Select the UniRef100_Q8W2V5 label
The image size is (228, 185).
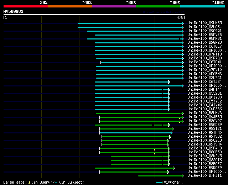click(x=204, y=156)
